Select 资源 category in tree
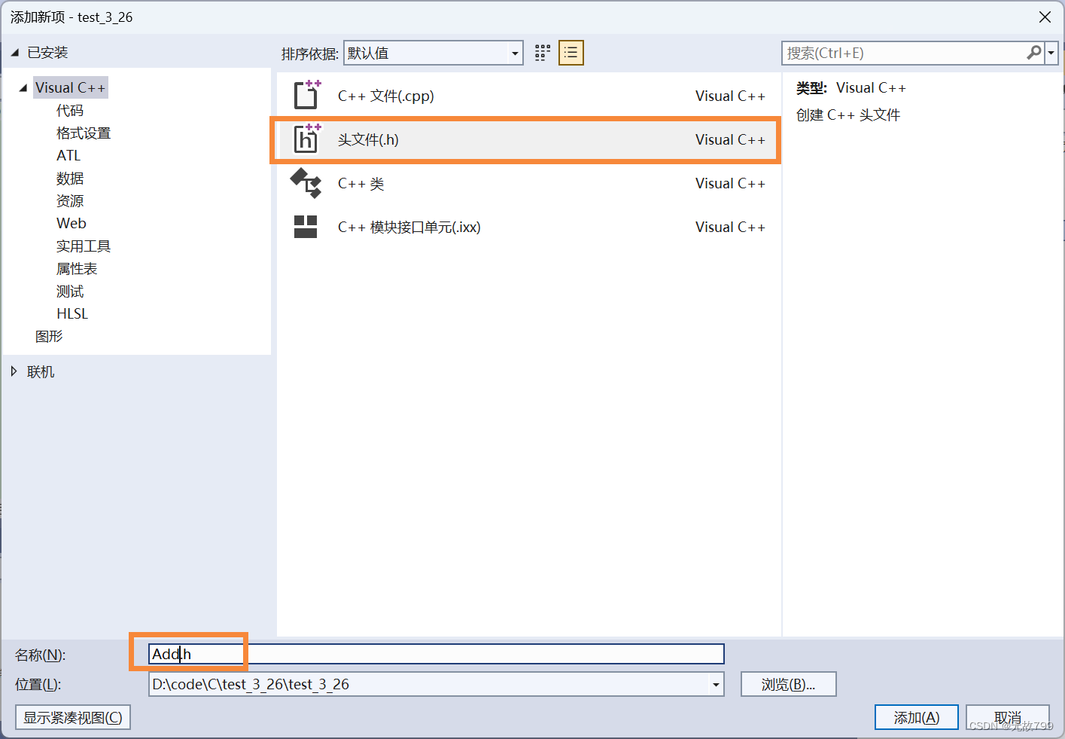This screenshot has width=1065, height=739. click(70, 200)
